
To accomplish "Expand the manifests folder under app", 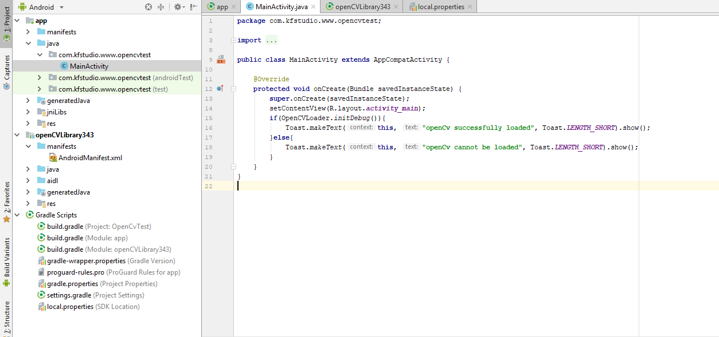I will [x=28, y=32].
